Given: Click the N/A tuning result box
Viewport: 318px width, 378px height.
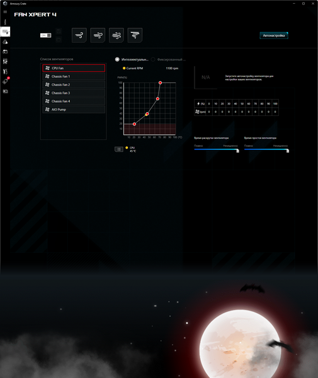Looking at the screenshot, I should pyautogui.click(x=206, y=77).
